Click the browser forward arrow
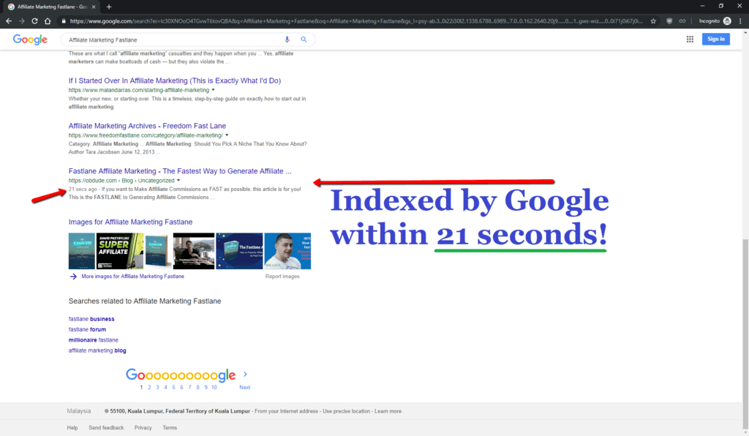749x436 pixels. (x=21, y=21)
